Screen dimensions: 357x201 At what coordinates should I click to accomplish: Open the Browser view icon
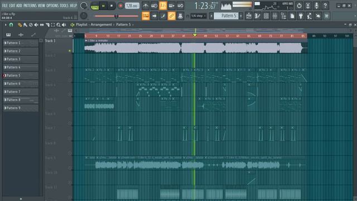(x=283, y=16)
